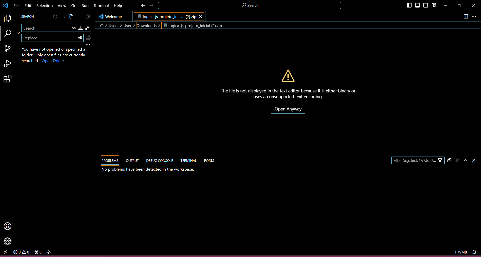Image resolution: width=481 pixels, height=257 pixels.
Task: Open notifications bell in status bar
Action: coord(474,252)
